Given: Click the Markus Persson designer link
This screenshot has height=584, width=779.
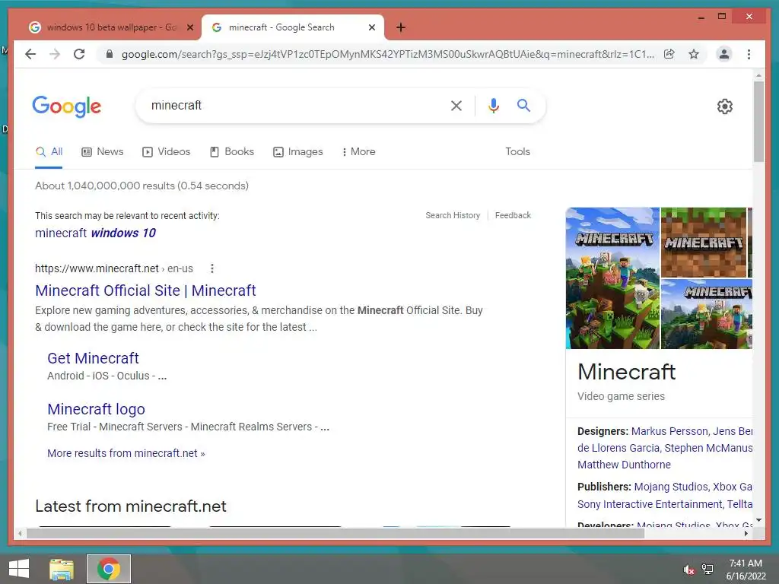Looking at the screenshot, I should [669, 431].
